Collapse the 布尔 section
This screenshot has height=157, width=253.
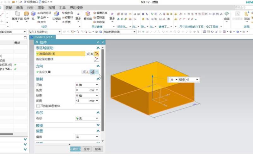98,113
